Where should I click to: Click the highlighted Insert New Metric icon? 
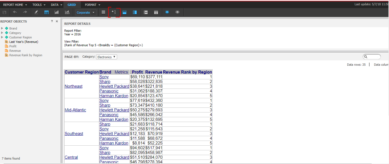pyautogui.click(x=114, y=12)
